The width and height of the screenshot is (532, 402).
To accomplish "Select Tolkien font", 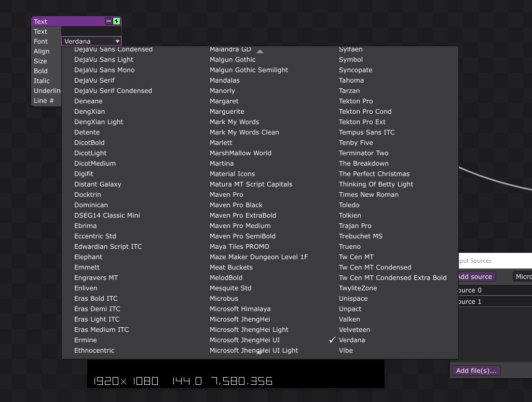I will (x=350, y=215).
